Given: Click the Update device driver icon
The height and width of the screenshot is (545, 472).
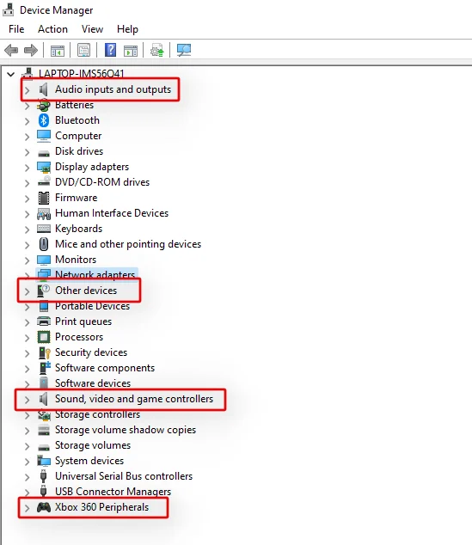Looking at the screenshot, I should pos(157,51).
